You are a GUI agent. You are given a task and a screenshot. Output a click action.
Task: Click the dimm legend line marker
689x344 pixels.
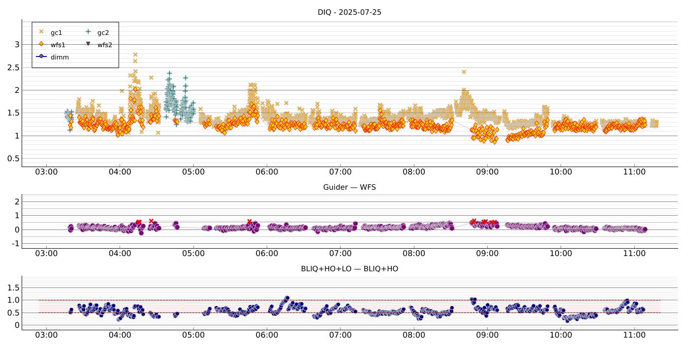click(41, 57)
